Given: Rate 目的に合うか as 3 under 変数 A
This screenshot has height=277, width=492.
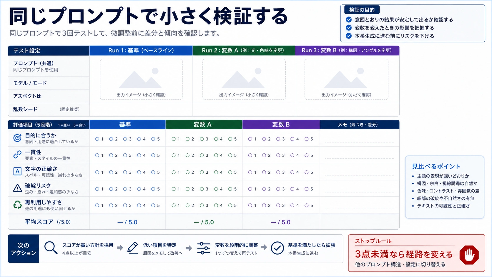Looking at the screenshot, I should (202, 139).
